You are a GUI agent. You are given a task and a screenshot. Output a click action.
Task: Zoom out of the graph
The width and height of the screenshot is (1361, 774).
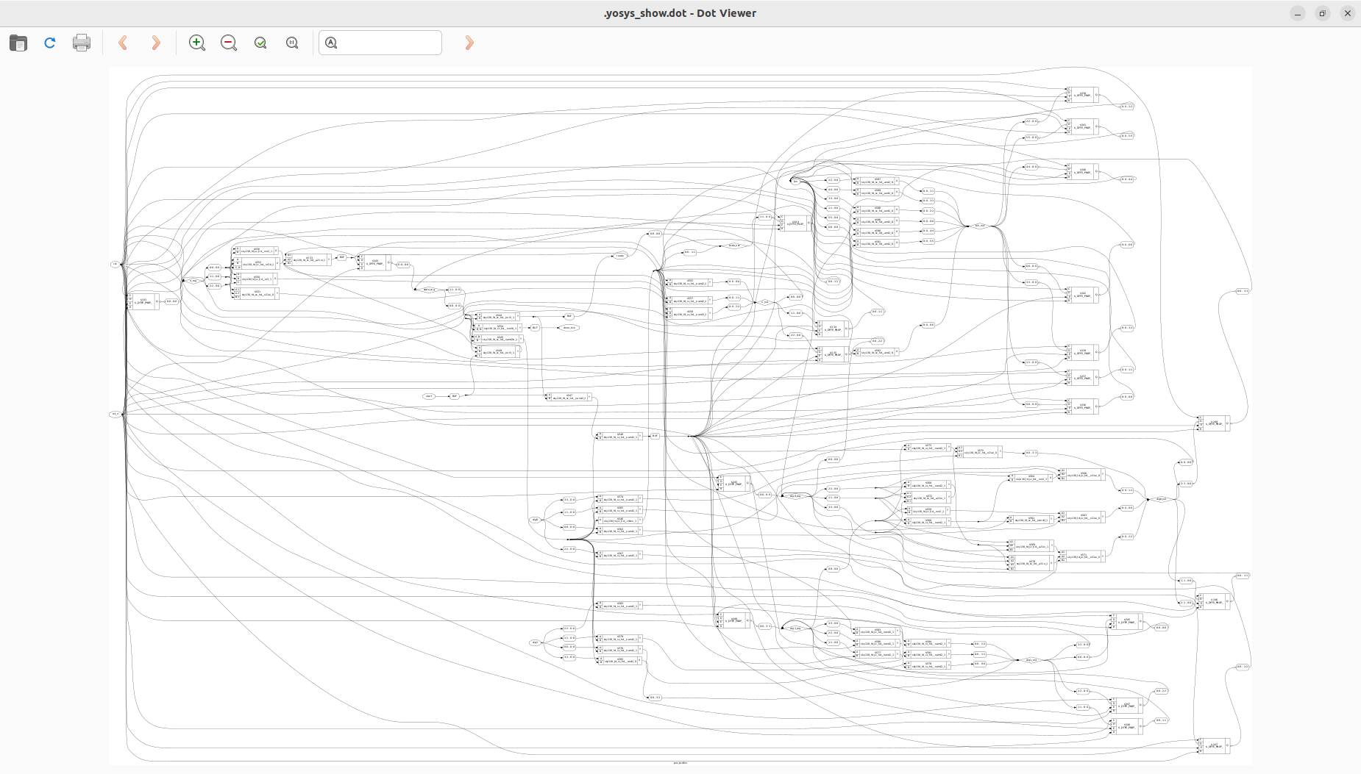tap(229, 43)
